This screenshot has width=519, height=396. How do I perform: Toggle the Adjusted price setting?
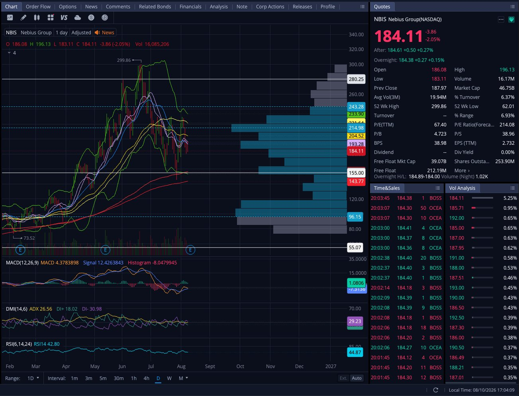[x=81, y=33]
